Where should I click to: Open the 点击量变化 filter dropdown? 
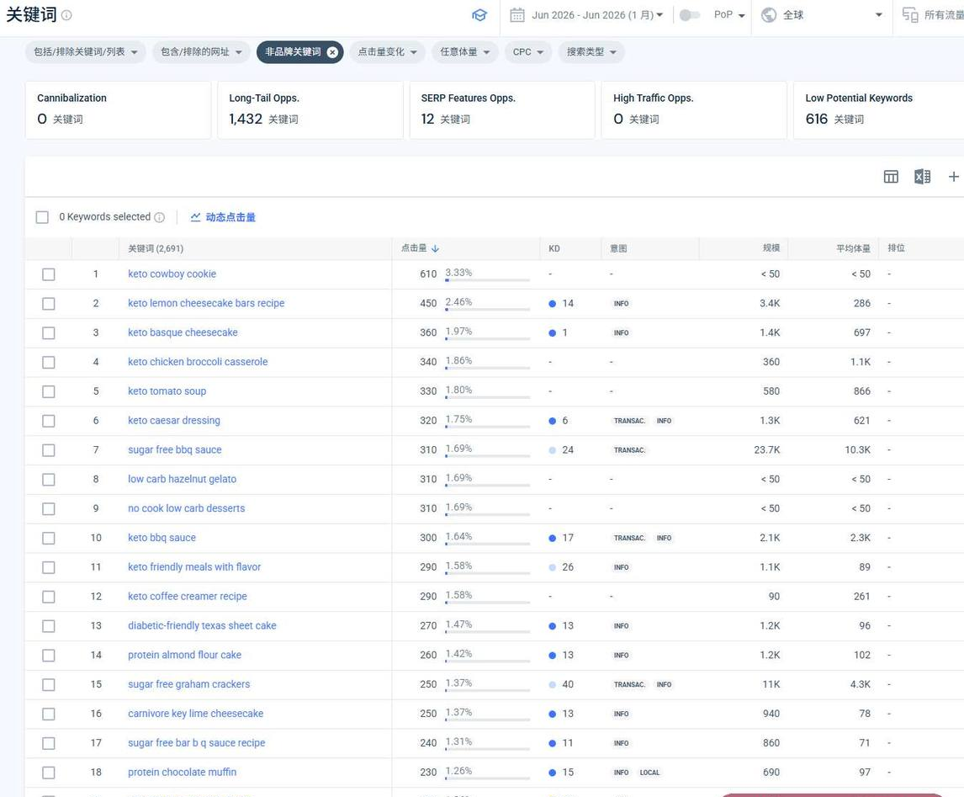387,52
